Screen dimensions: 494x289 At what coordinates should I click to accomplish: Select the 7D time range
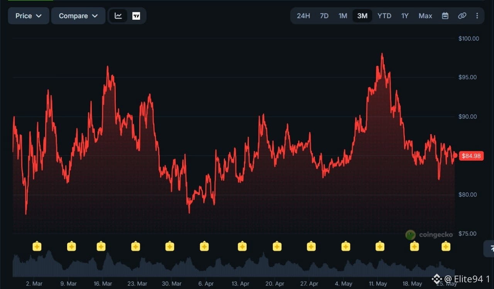coord(324,16)
